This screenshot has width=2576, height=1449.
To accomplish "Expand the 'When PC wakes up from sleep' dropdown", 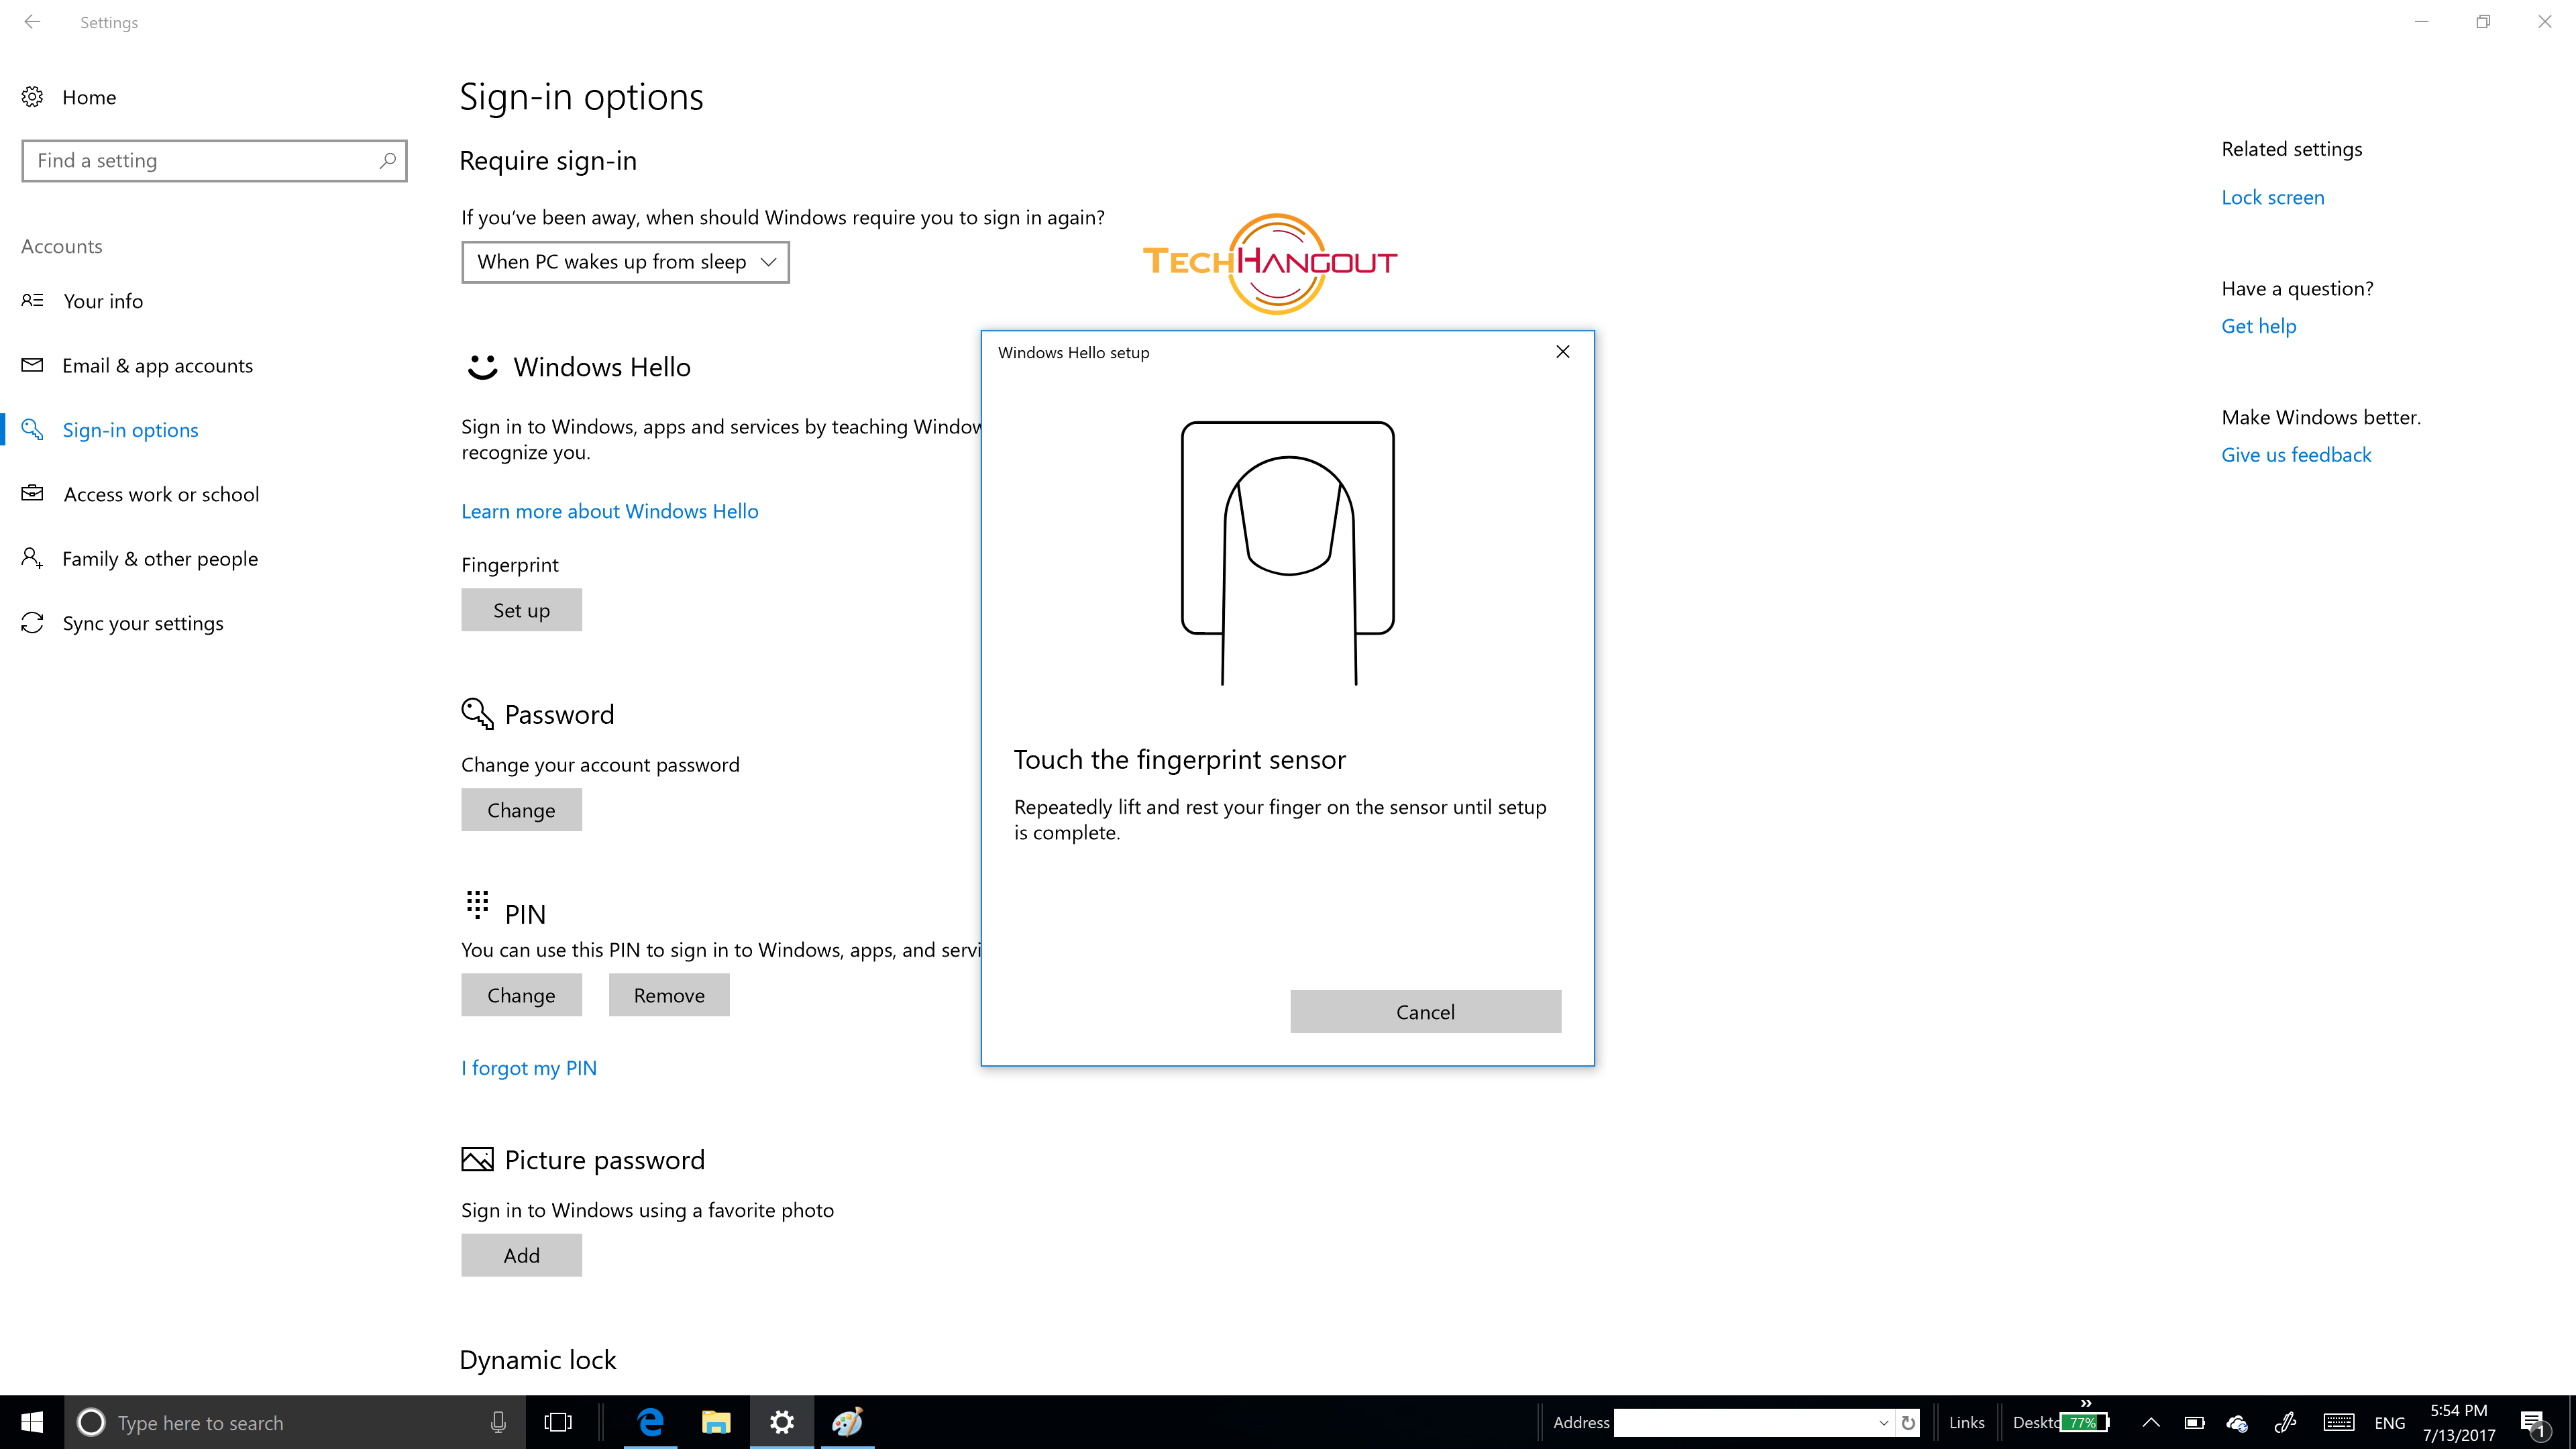I will (625, 262).
